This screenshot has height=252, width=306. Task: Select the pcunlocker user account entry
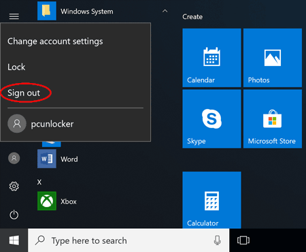(x=75, y=124)
